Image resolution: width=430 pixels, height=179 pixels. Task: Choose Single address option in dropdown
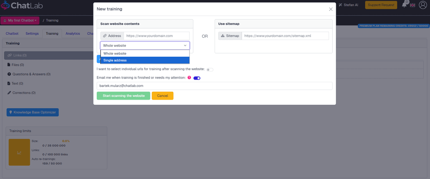145,60
